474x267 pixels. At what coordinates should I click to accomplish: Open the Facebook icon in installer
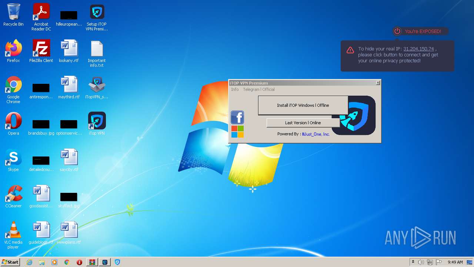(237, 118)
